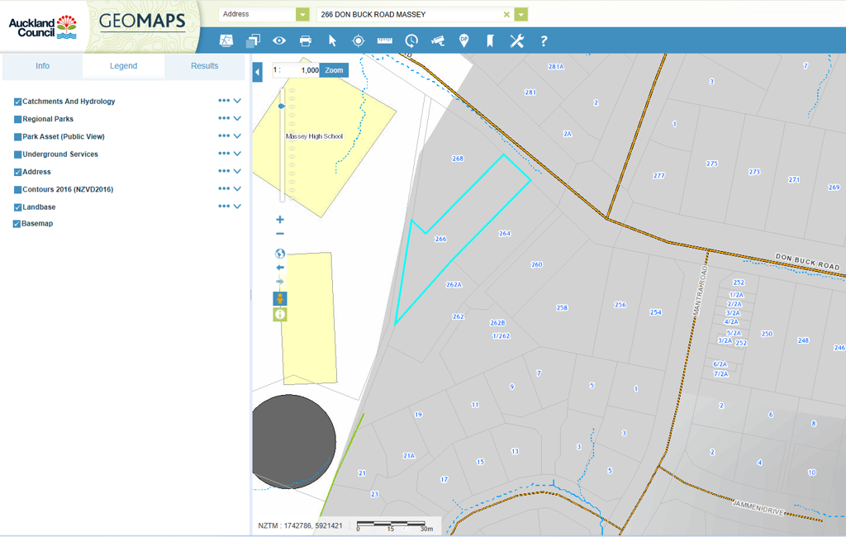Viewport: 846px width, 537px height.
Task: Uncheck the Catchments And Hydrology layer
Action: coord(17,102)
